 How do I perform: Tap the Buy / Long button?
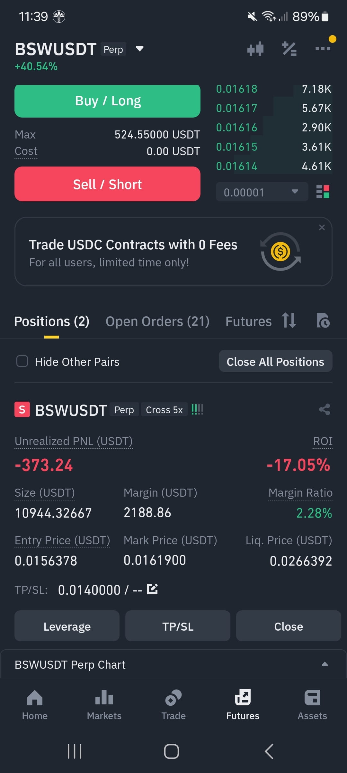pyautogui.click(x=107, y=101)
